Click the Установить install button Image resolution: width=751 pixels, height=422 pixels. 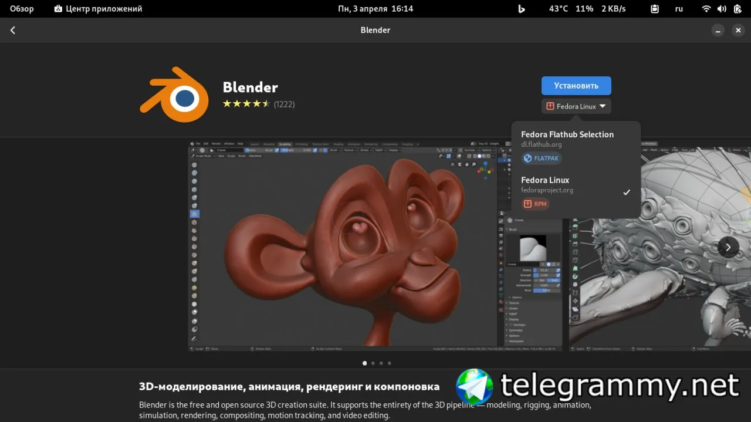click(x=576, y=86)
